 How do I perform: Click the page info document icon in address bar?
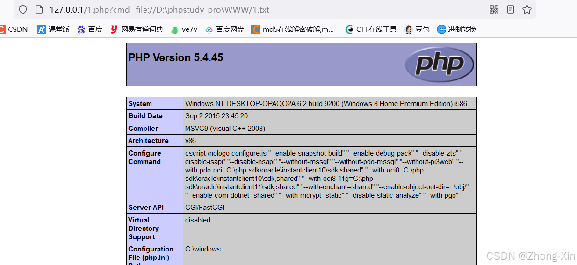pyautogui.click(x=39, y=9)
